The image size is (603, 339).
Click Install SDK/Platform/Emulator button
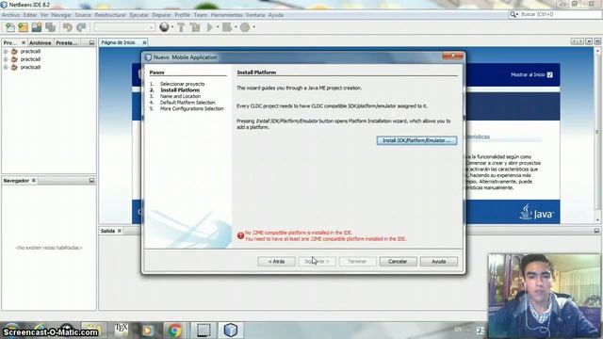(x=416, y=140)
